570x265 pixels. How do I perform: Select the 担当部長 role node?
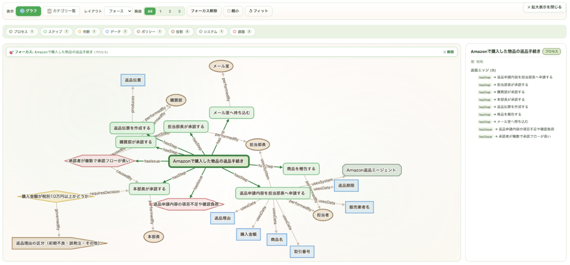point(258,144)
